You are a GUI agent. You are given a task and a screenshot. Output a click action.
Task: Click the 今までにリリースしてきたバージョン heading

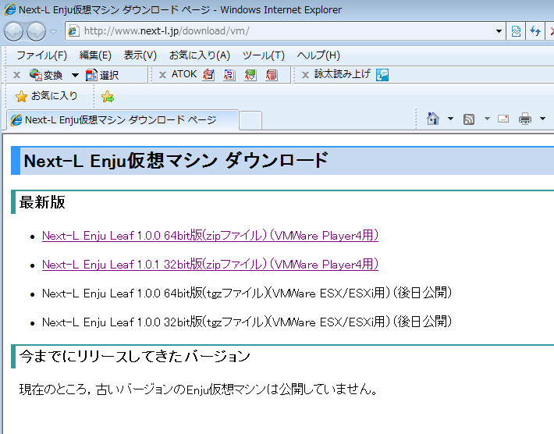coord(135,356)
